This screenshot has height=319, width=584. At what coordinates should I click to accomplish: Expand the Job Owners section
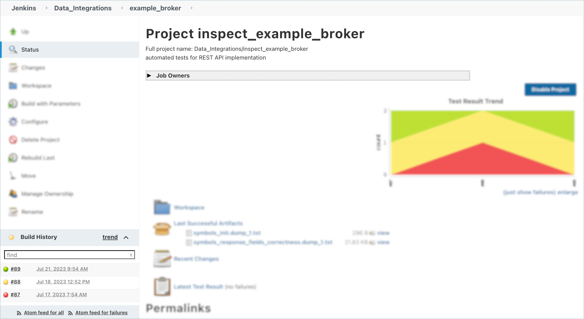[x=150, y=75]
